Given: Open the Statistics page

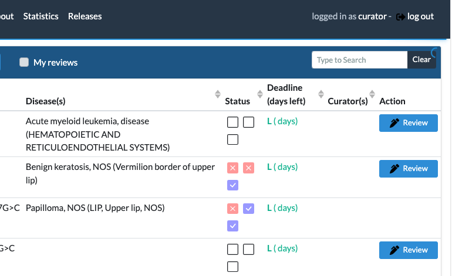Looking at the screenshot, I should coord(41,16).
